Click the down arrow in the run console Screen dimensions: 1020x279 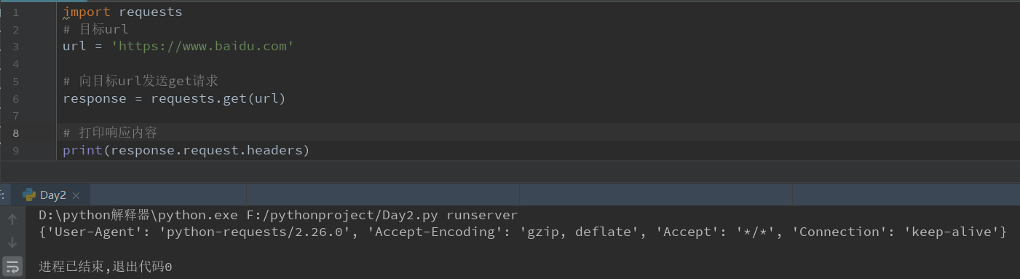(x=12, y=242)
